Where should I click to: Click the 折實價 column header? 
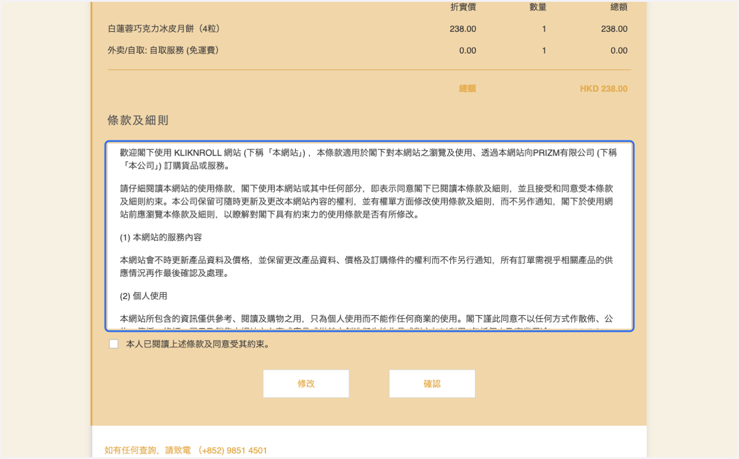pos(463,7)
